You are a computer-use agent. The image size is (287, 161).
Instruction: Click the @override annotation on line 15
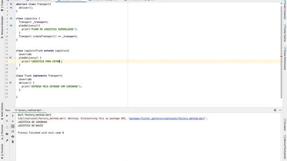point(25,54)
